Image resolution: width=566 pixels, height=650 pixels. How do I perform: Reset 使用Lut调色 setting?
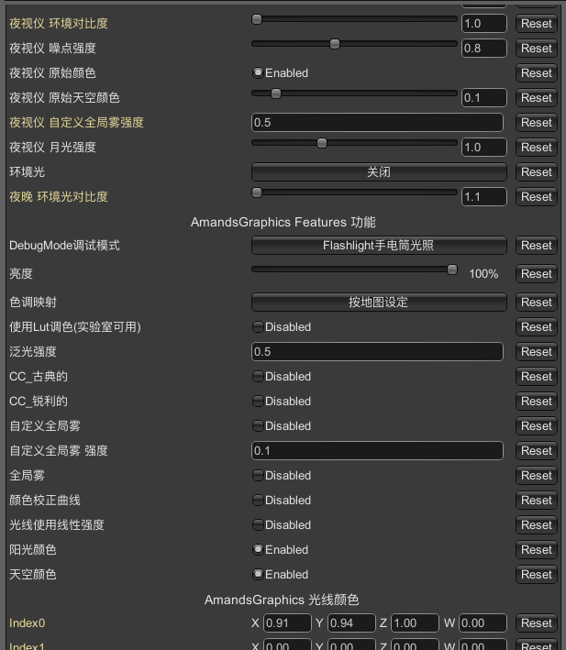tap(537, 327)
